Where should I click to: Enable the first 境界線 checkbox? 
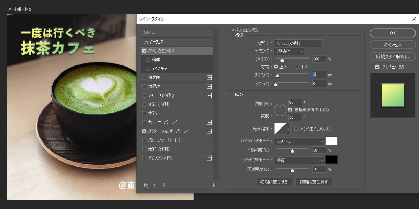pos(145,77)
